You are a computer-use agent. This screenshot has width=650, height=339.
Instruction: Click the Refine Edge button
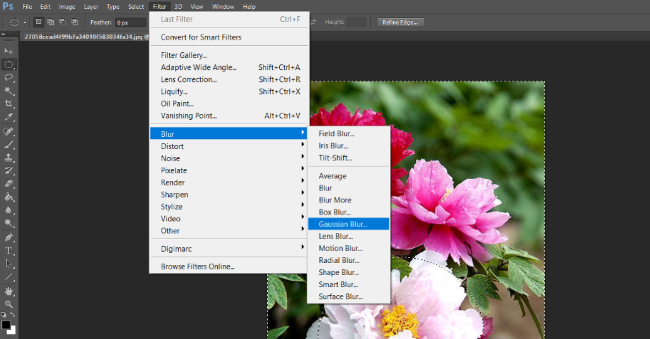pos(400,23)
